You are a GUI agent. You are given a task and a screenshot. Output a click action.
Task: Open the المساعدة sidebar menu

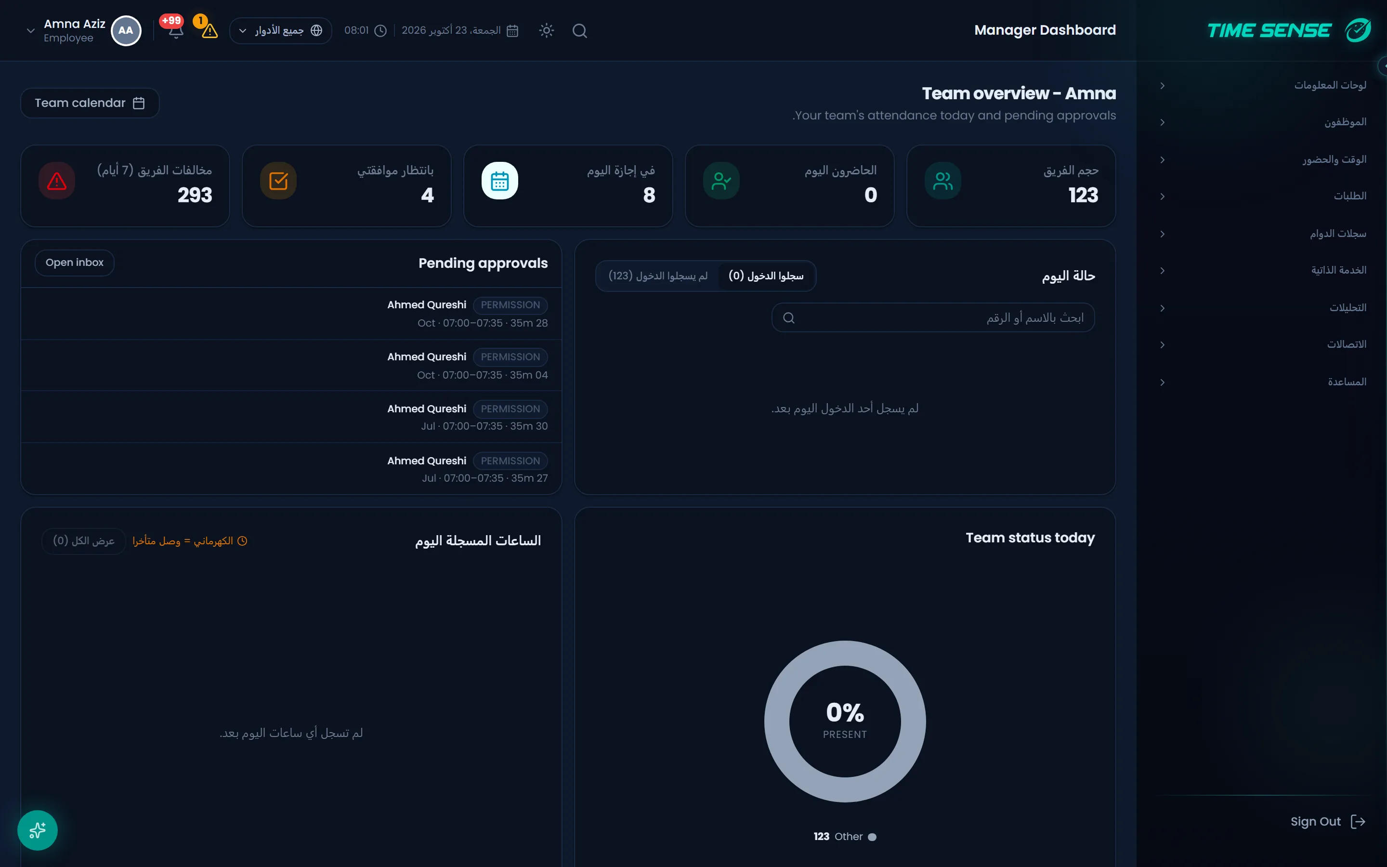[1264, 382]
